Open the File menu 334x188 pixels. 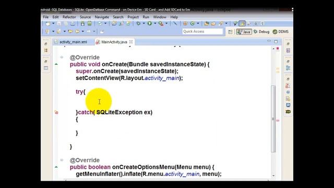coord(46,17)
